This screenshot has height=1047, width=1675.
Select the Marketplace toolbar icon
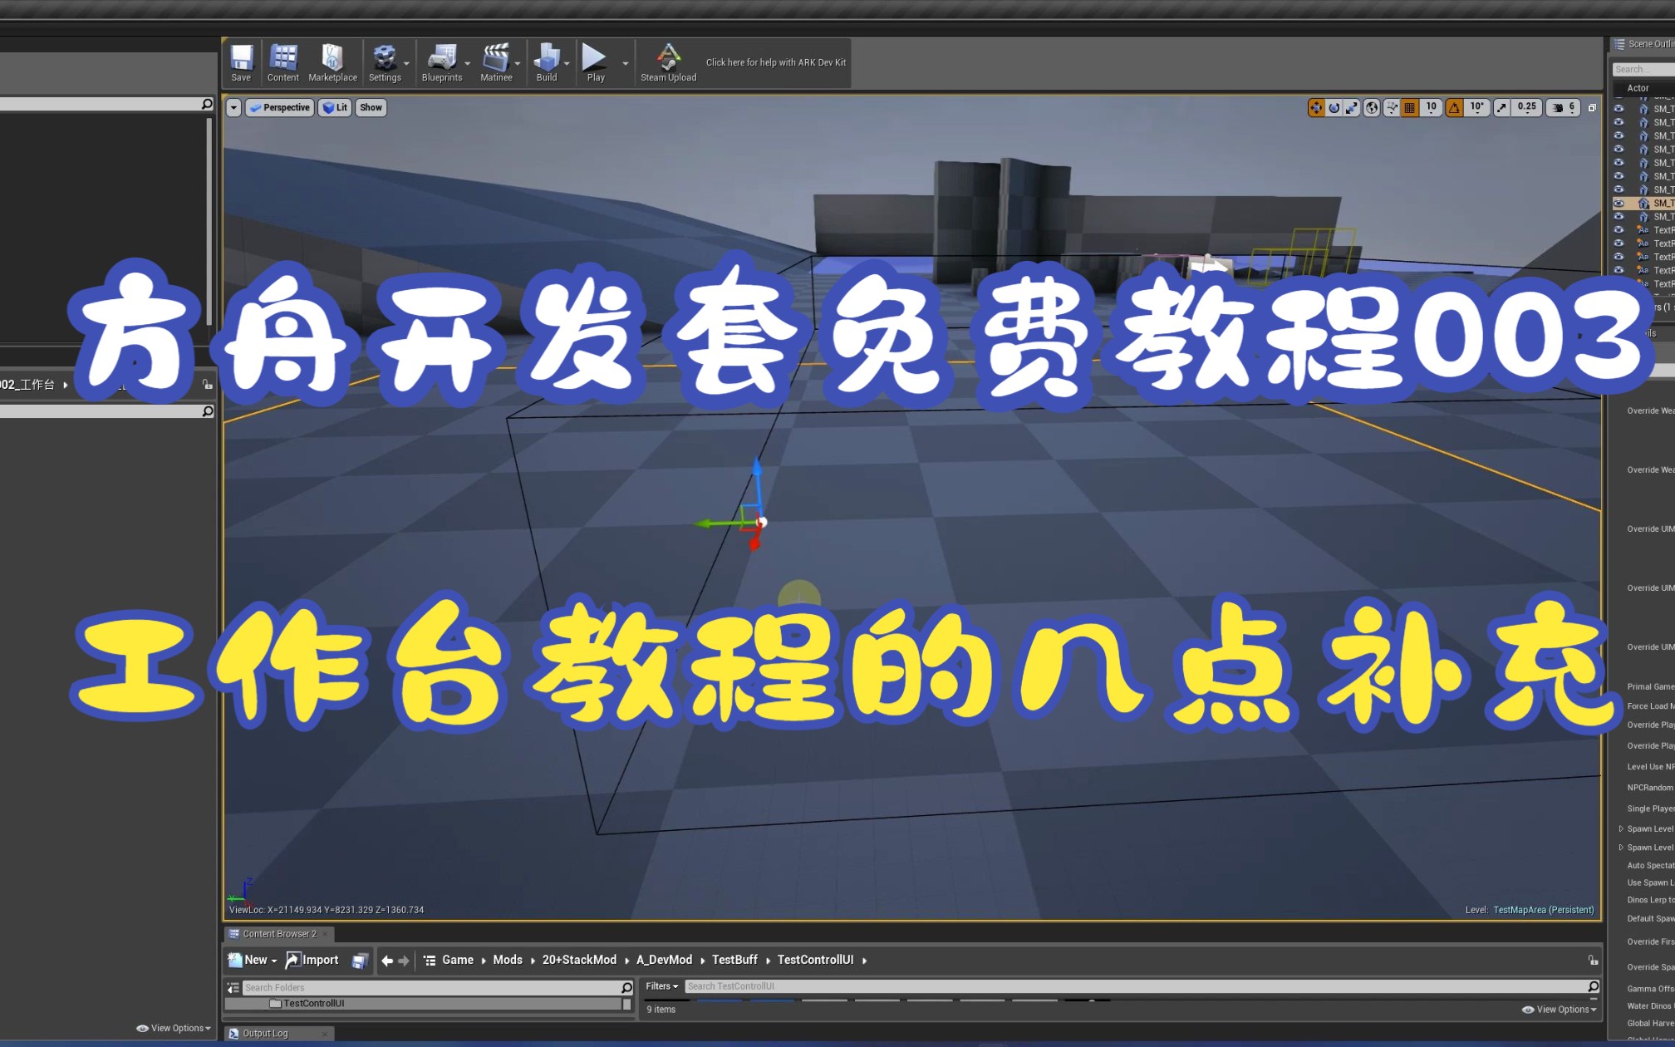(332, 58)
